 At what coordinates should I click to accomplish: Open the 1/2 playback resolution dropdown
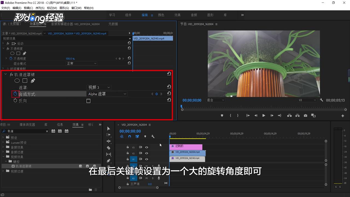click(x=307, y=100)
